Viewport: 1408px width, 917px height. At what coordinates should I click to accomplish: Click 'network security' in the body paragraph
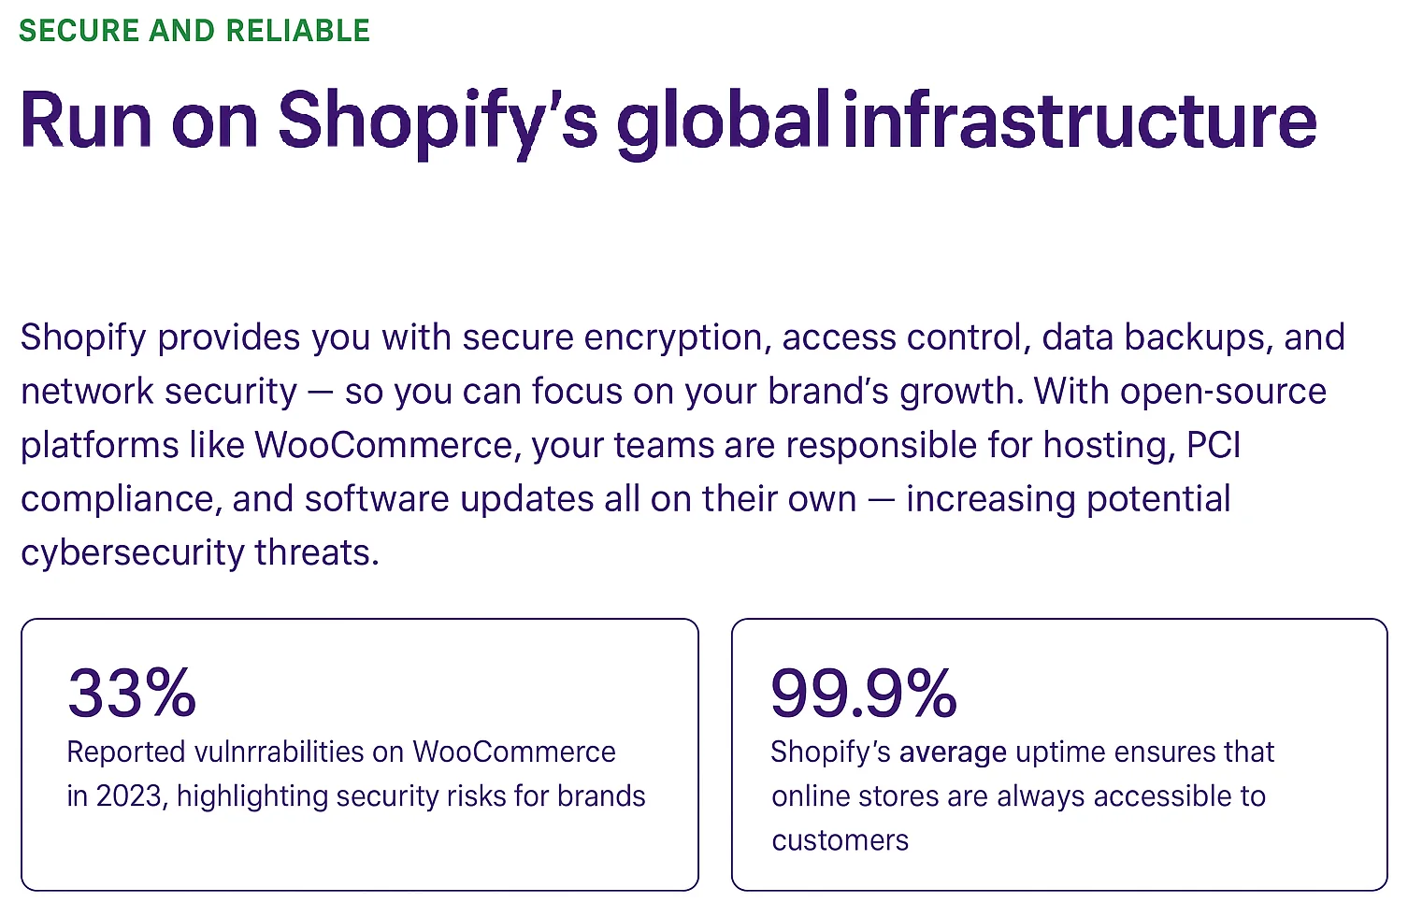pos(159,391)
